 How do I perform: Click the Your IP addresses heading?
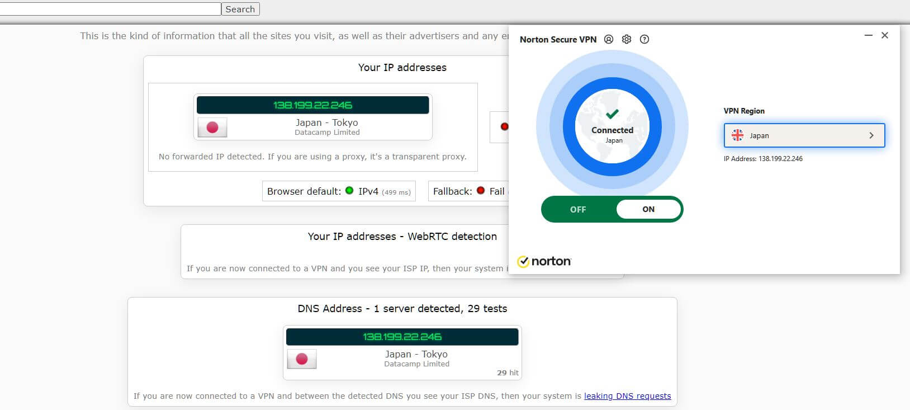(402, 68)
